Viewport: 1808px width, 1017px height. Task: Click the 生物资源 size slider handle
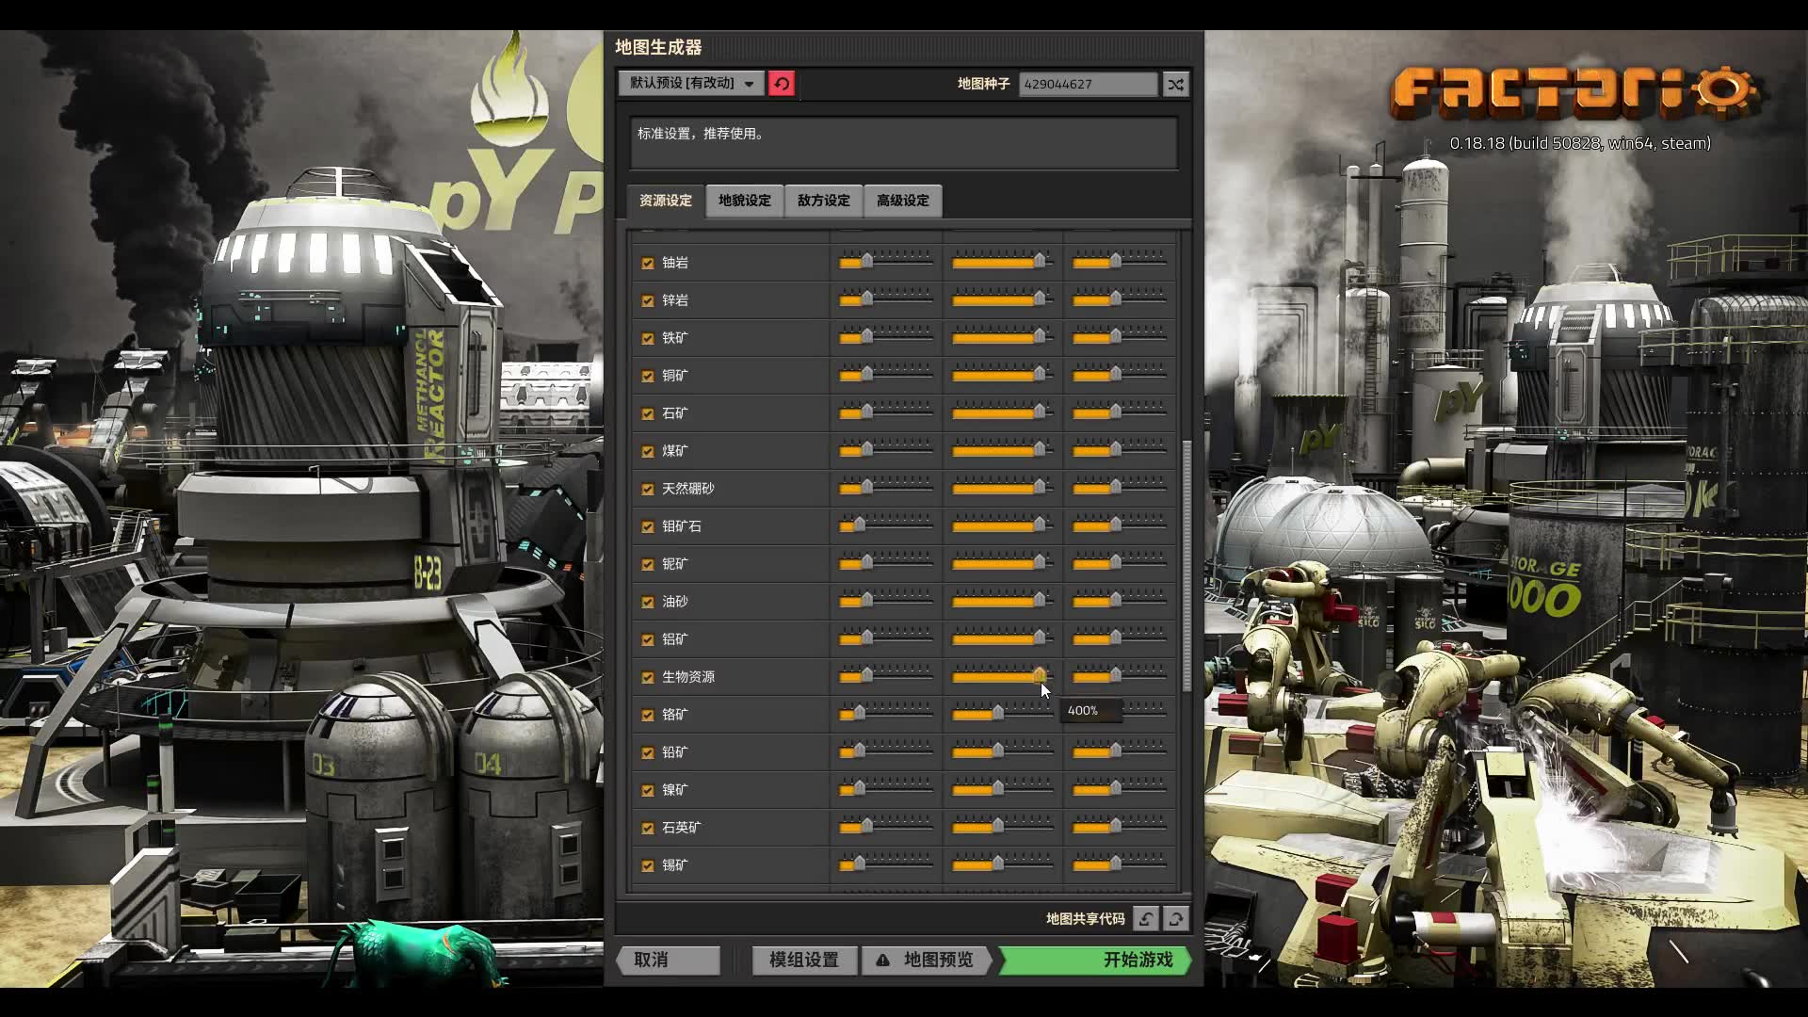pos(1040,675)
